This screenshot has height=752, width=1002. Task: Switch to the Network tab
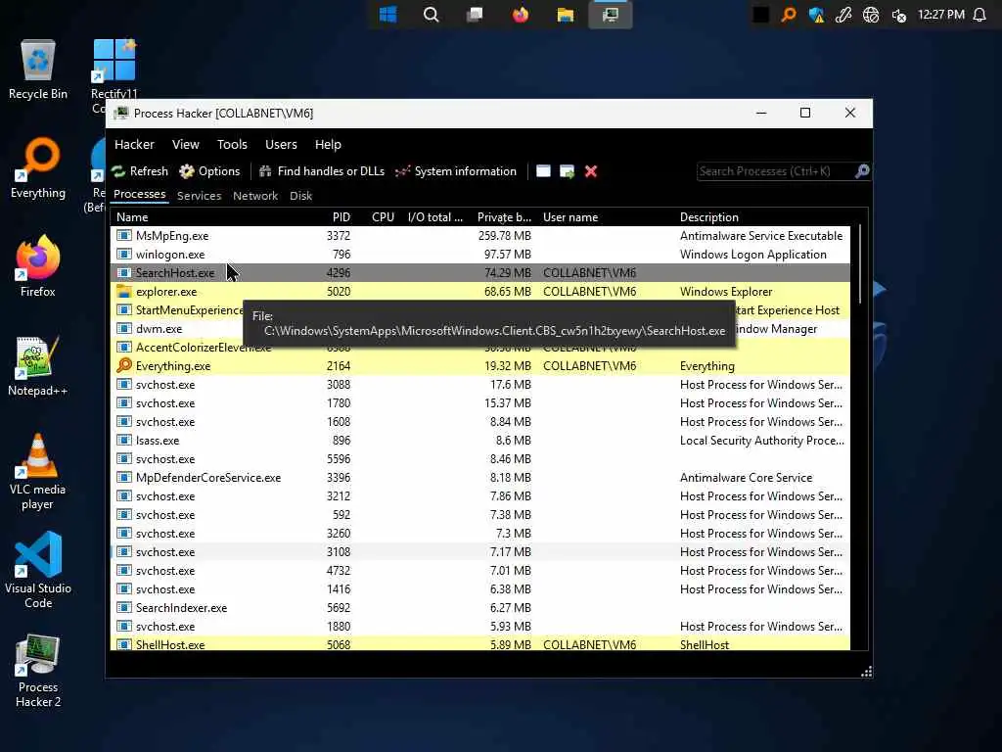(255, 196)
